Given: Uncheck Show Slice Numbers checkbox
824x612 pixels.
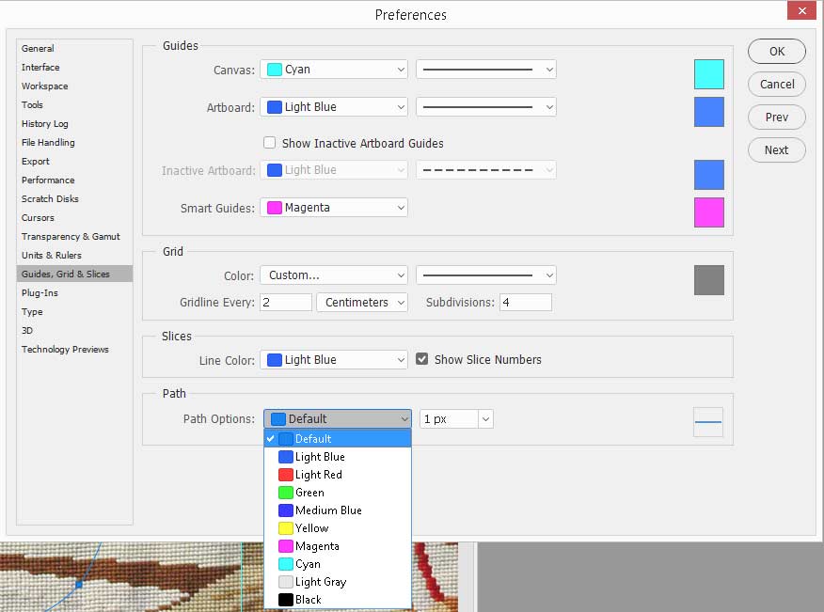Looking at the screenshot, I should coord(422,359).
